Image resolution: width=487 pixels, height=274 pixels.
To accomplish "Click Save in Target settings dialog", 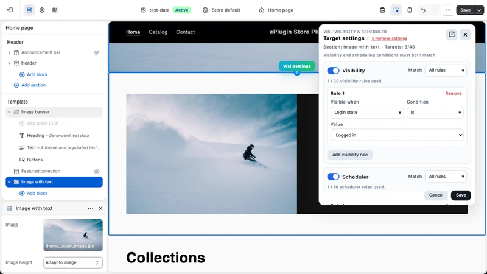I will pyautogui.click(x=461, y=195).
